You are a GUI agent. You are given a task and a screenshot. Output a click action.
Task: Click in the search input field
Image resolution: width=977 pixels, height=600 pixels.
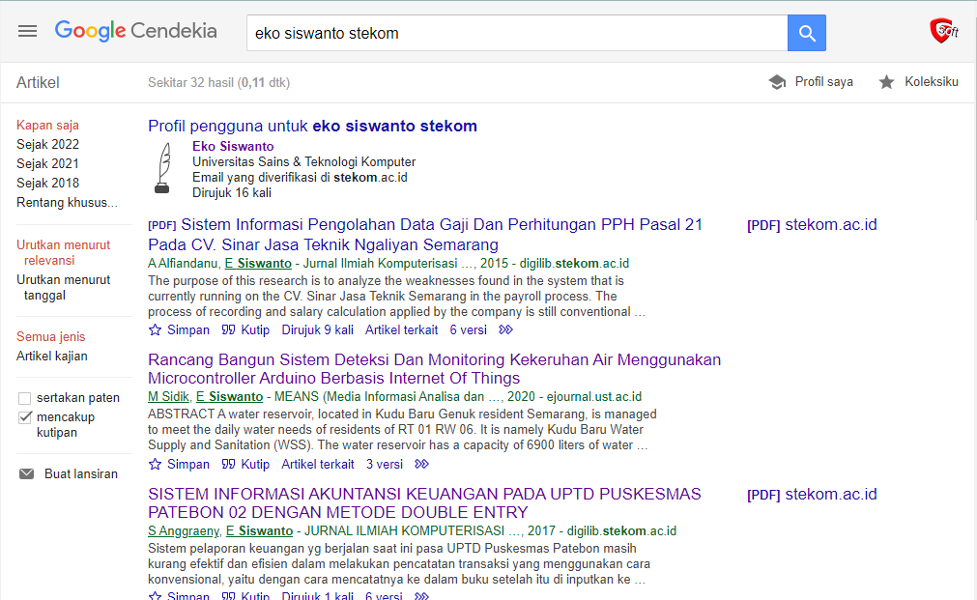point(517,33)
